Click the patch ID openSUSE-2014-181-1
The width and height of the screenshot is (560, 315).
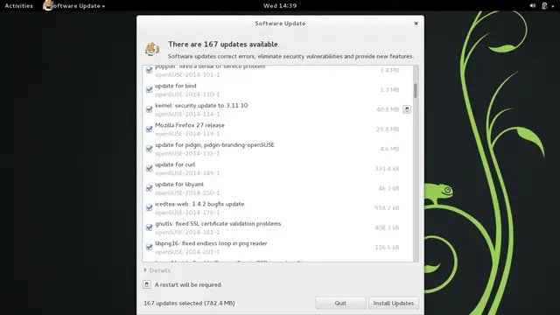coord(187,232)
